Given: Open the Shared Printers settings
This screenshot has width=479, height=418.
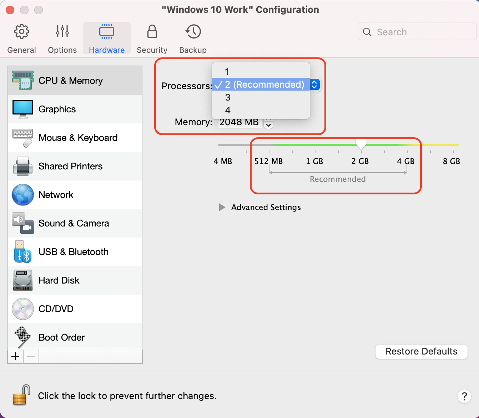Looking at the screenshot, I should pyautogui.click(x=70, y=166).
